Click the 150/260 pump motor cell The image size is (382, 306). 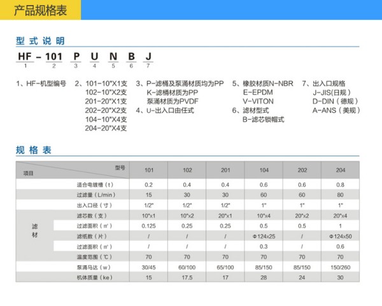coord(341,268)
